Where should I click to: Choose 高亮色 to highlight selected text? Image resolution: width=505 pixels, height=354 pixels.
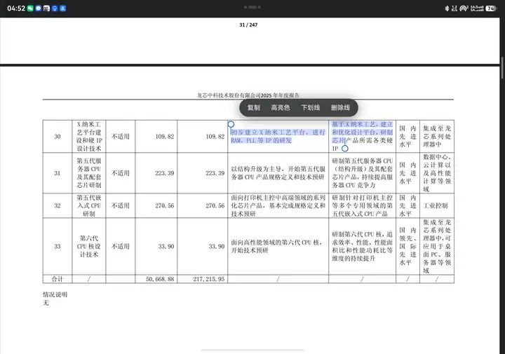(280, 107)
